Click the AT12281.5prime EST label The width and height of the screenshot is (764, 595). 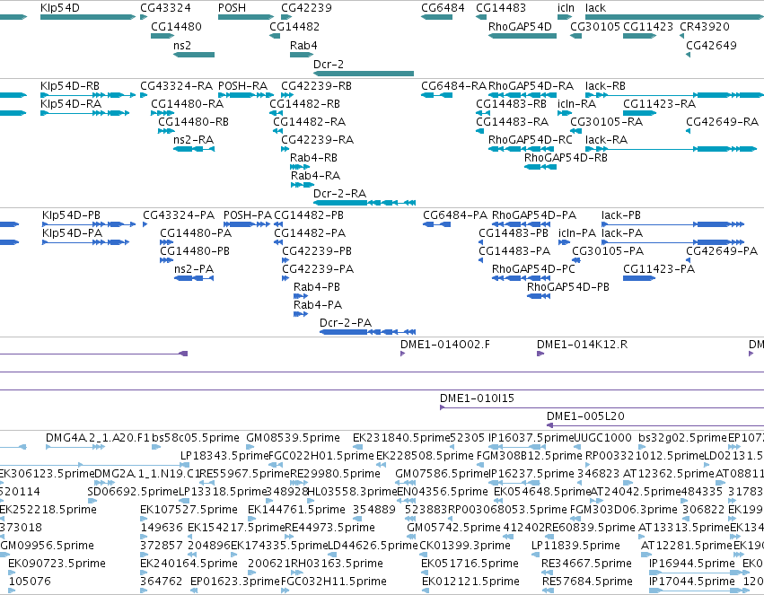(x=687, y=546)
